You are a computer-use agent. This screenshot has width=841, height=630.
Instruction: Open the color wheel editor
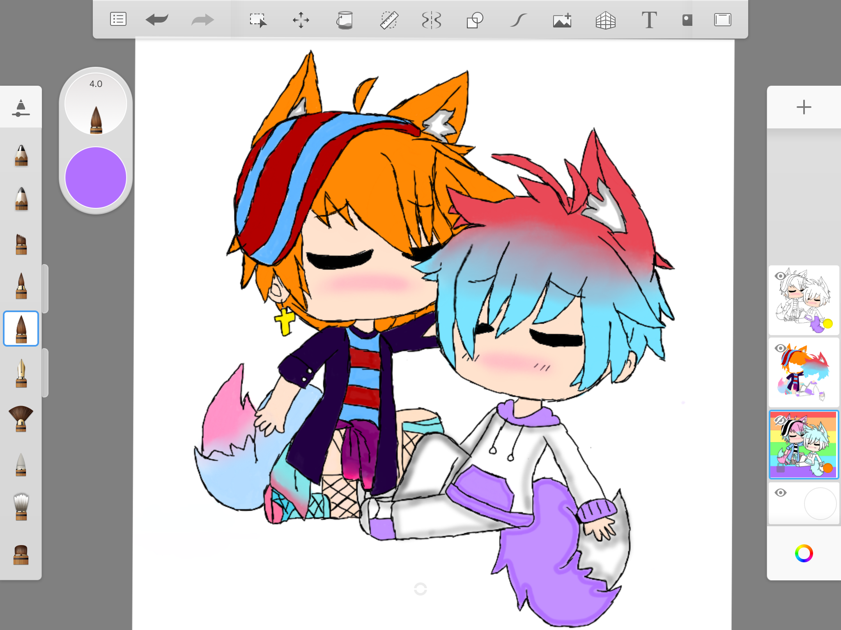tap(804, 553)
